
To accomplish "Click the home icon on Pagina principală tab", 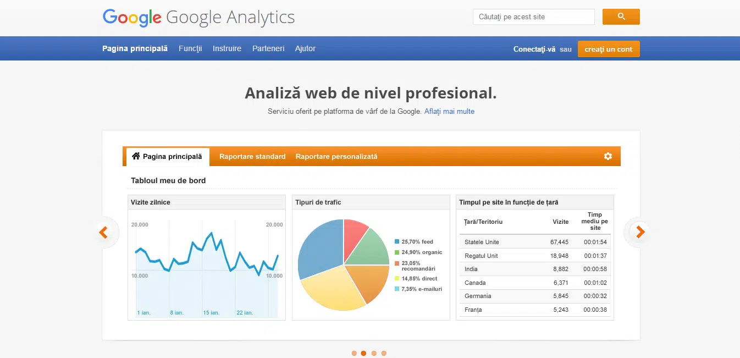I will pos(136,156).
